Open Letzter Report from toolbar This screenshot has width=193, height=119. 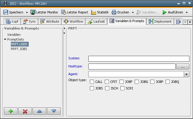pyautogui.click(x=75, y=12)
